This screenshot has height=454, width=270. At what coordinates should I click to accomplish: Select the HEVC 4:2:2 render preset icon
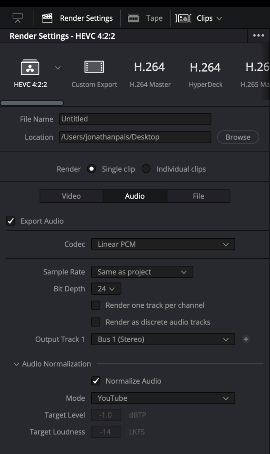click(x=30, y=68)
